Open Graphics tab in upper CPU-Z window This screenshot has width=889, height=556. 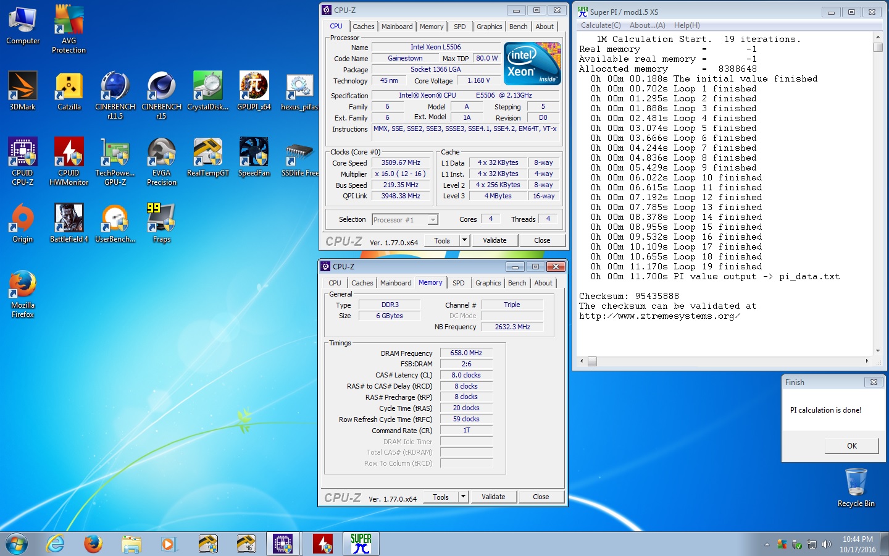[490, 27]
